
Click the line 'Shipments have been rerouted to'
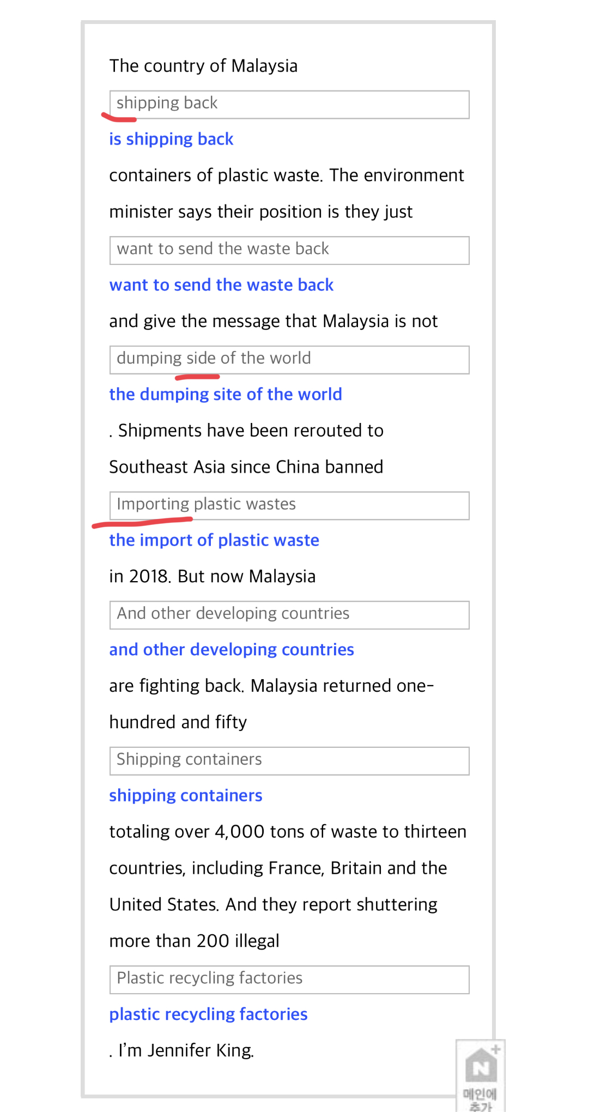[x=251, y=431]
